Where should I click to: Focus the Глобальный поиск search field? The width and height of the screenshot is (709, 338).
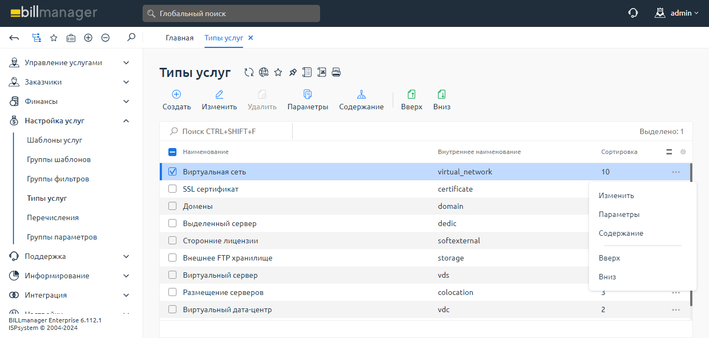[231, 13]
